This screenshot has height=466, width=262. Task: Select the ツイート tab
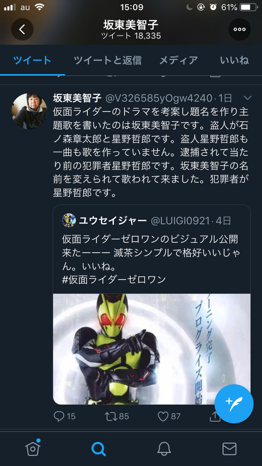[x=32, y=60]
